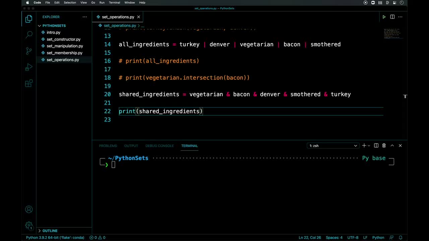Toggle the terminal panel maximize chevron
Image resolution: width=429 pixels, height=241 pixels.
pos(392,146)
